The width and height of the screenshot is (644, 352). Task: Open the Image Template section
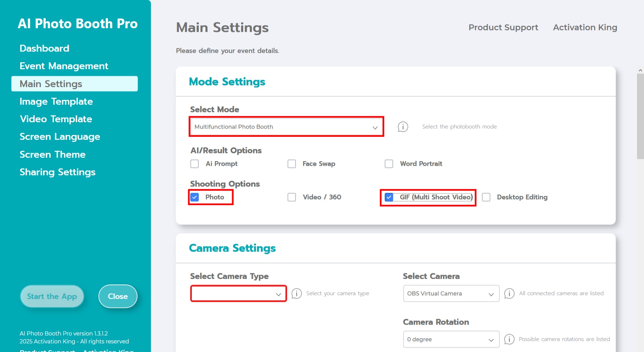pyautogui.click(x=56, y=101)
